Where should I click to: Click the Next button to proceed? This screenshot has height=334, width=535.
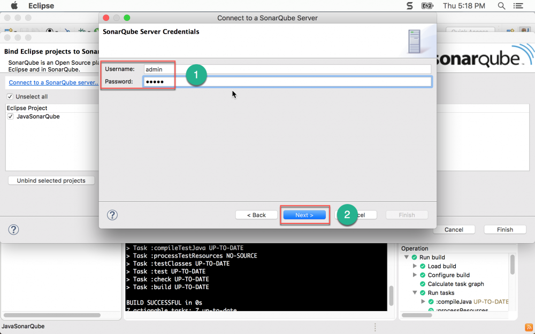click(x=304, y=215)
